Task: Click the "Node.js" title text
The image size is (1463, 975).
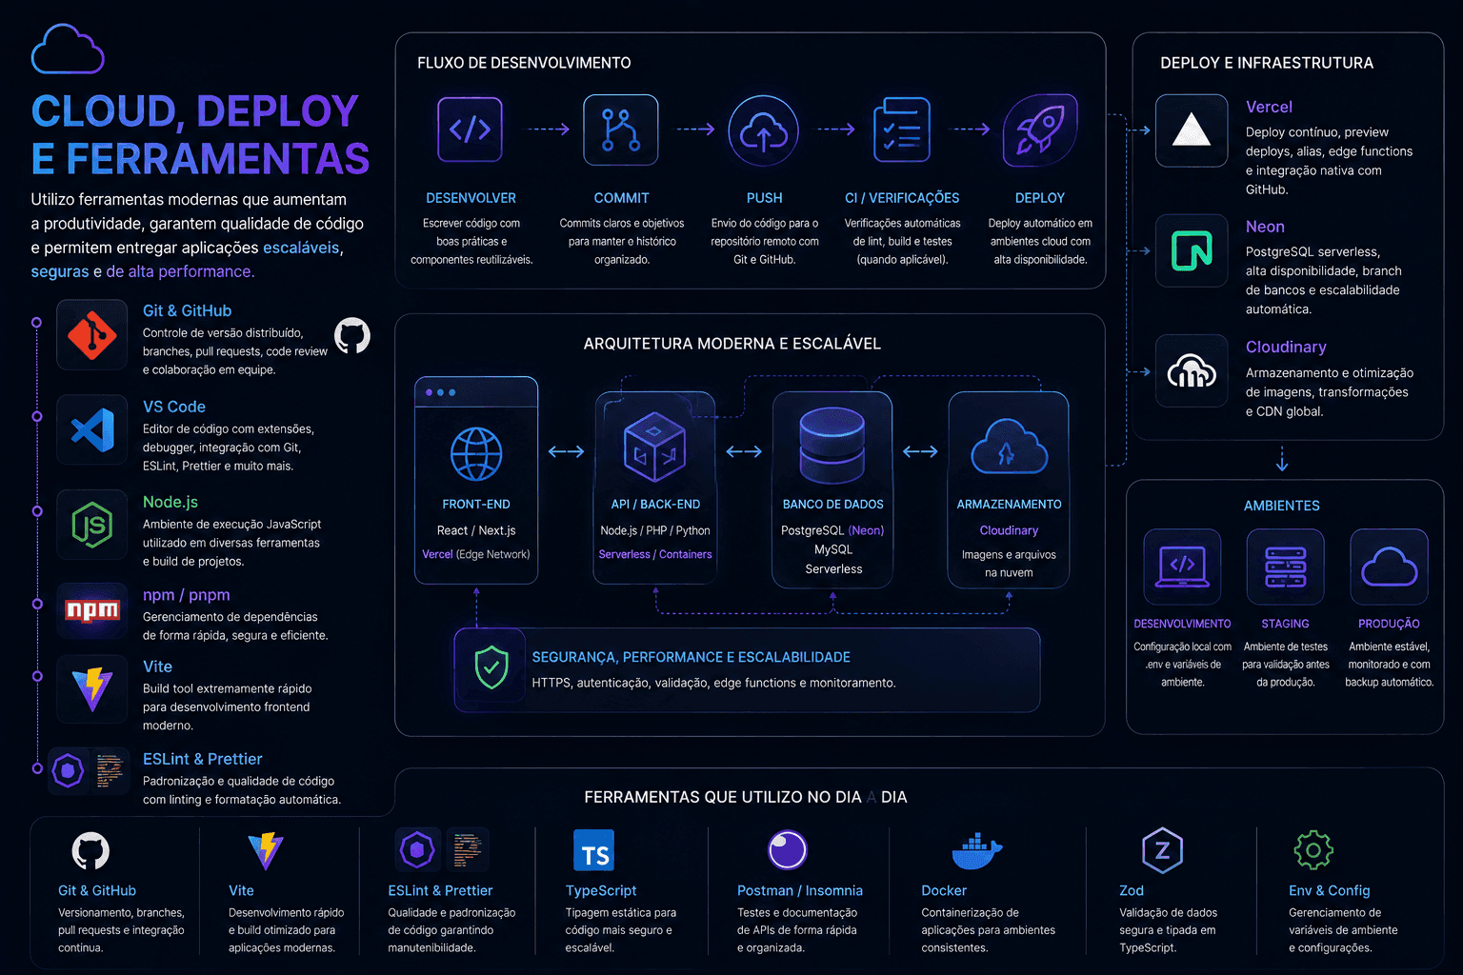Action: pos(170,502)
